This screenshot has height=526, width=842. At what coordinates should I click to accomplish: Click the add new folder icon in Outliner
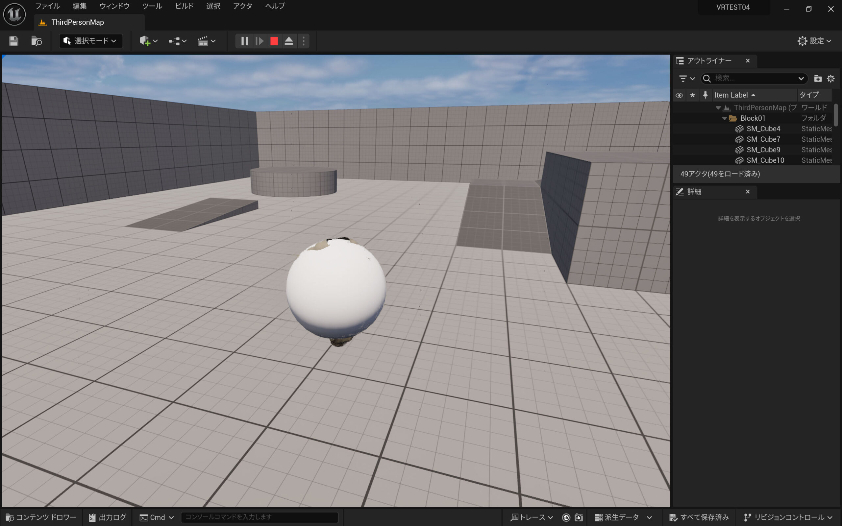818,79
